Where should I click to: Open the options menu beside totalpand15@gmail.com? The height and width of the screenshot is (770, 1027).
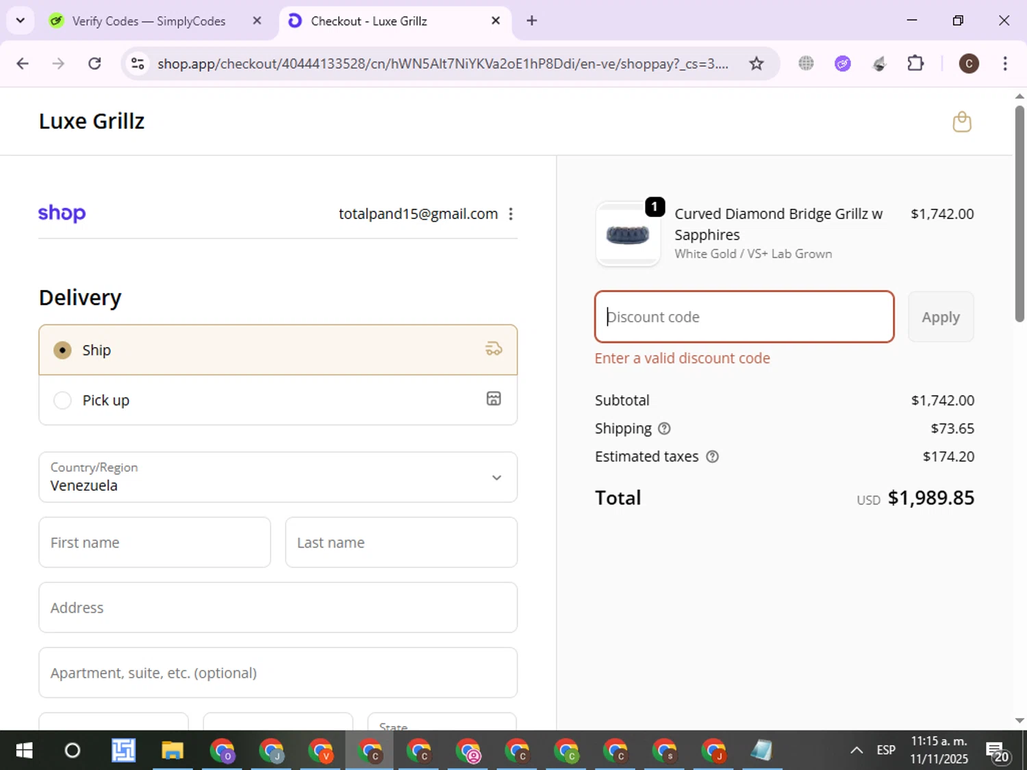[x=511, y=214]
